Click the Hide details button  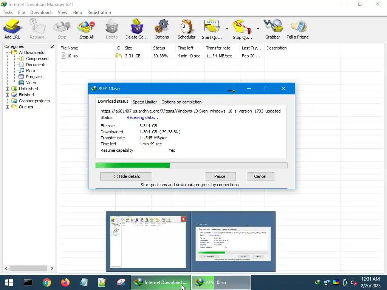point(126,176)
